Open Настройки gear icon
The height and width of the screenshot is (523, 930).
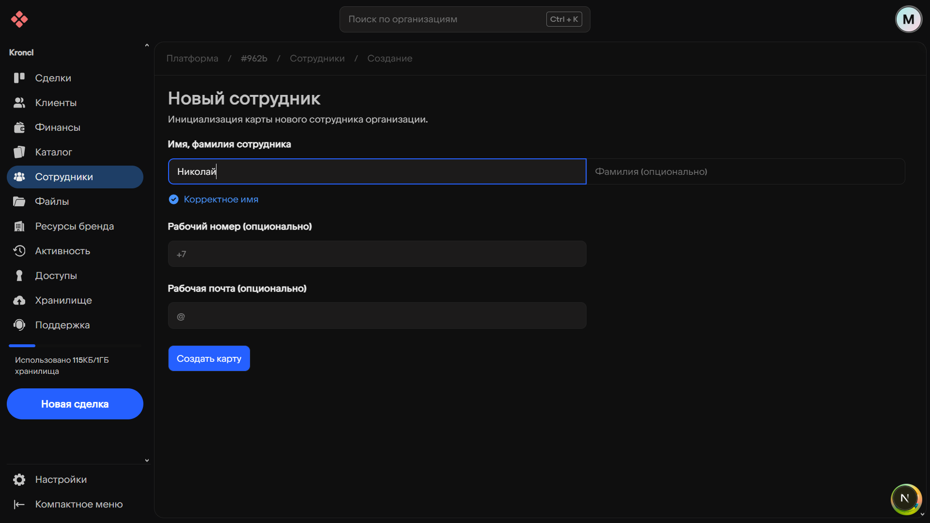tap(19, 479)
